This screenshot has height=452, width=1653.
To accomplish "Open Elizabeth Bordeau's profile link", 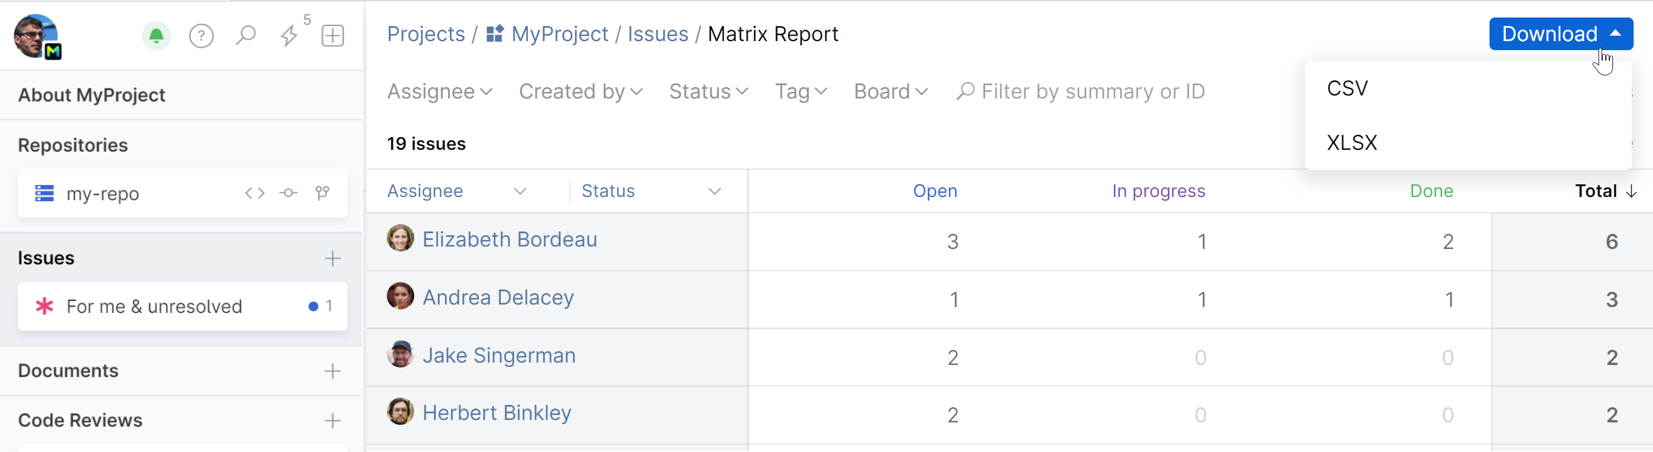I will [509, 239].
